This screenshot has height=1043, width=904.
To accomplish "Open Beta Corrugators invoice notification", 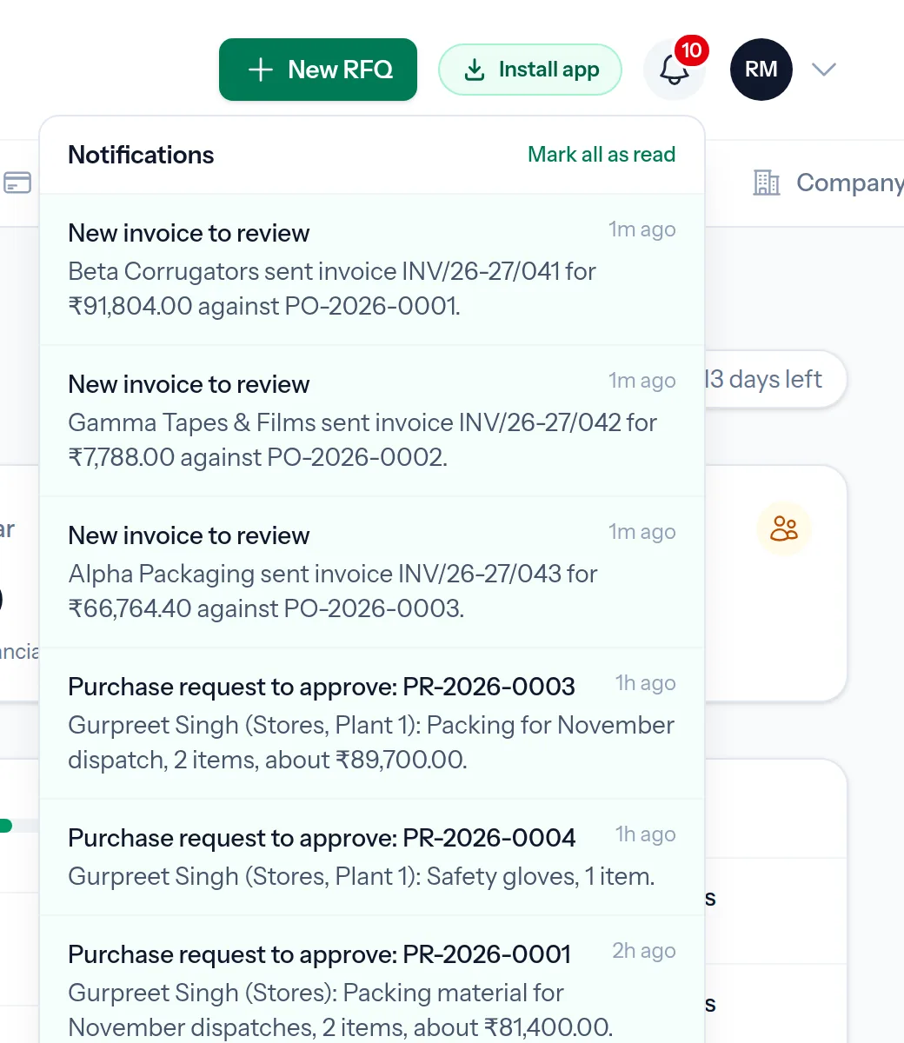I will (372, 269).
